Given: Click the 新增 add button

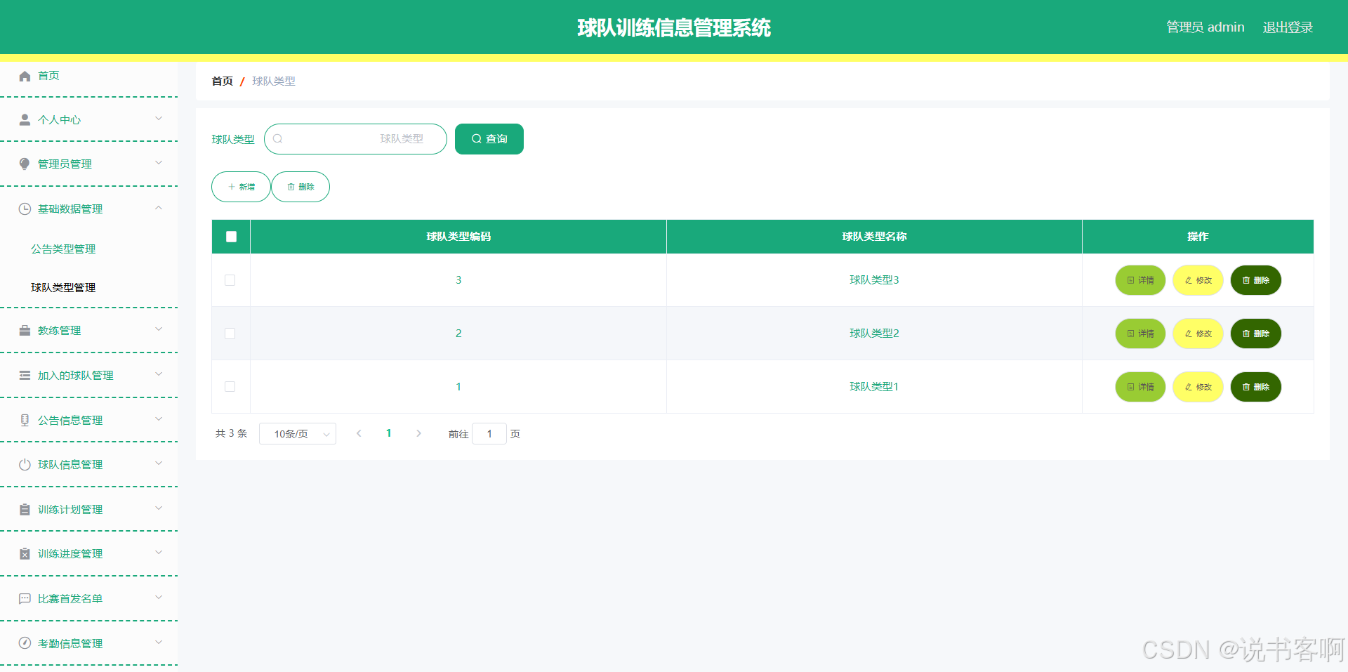Looking at the screenshot, I should 241,187.
